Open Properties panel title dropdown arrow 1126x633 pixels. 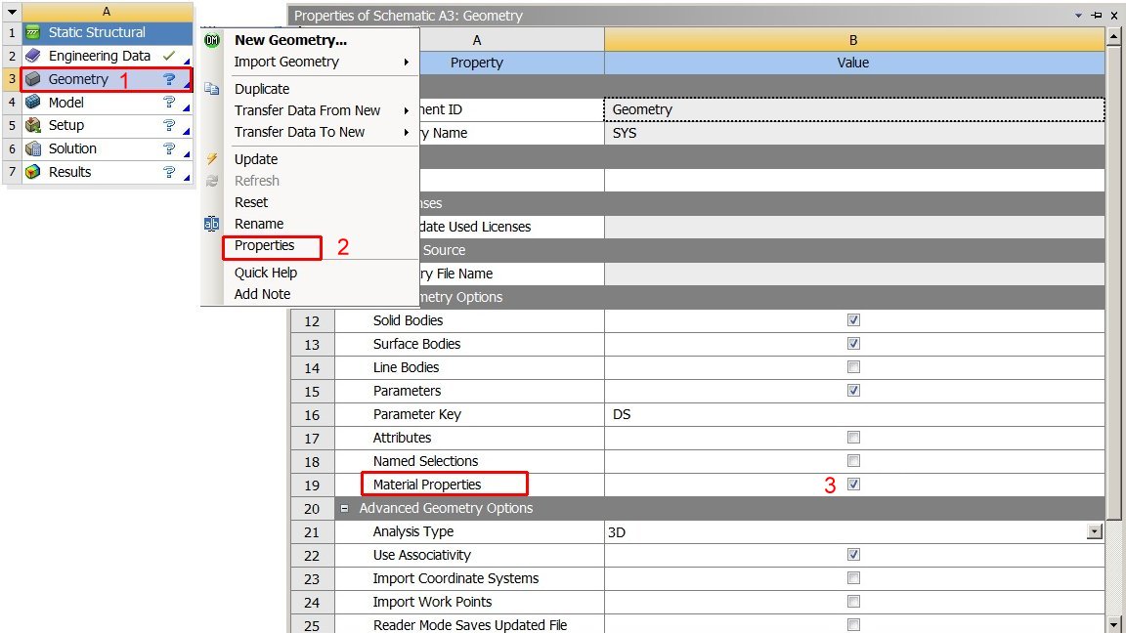pyautogui.click(x=1079, y=15)
